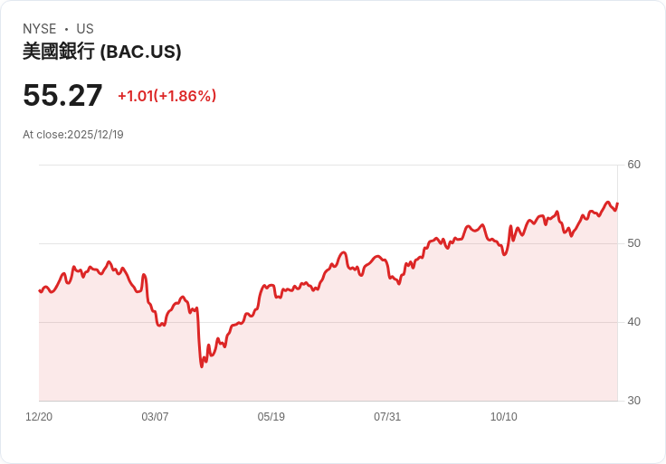Click the 60 horizontal gridline
Viewport: 666px width, 464px height.
tap(326, 165)
